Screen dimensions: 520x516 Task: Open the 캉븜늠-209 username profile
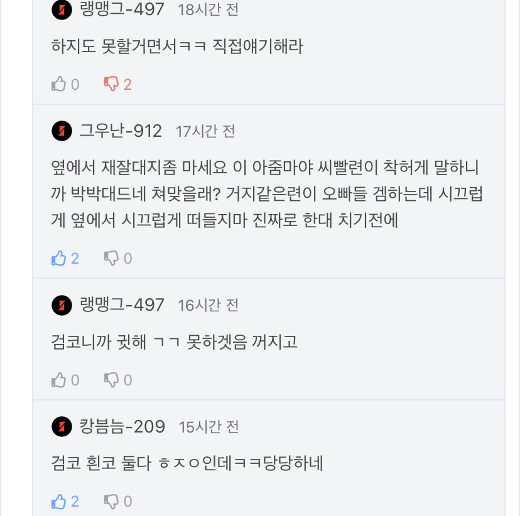[x=122, y=427]
